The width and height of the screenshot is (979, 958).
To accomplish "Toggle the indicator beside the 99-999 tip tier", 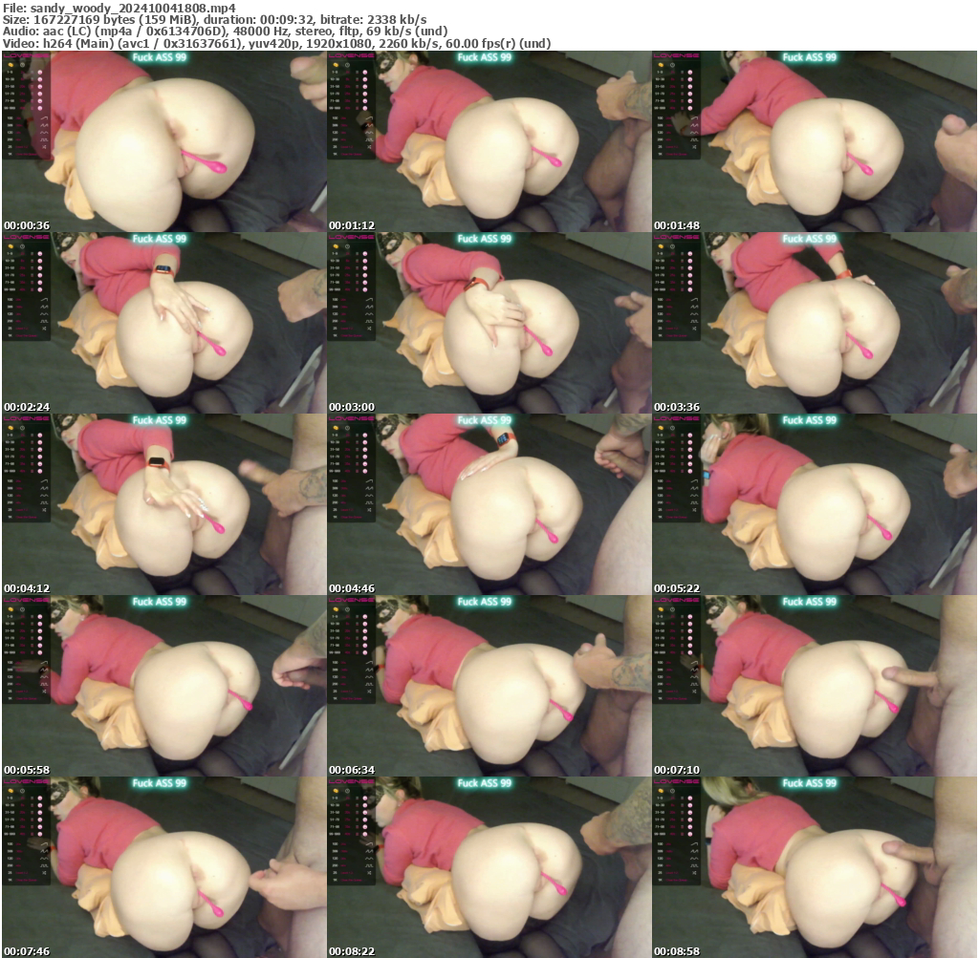I will click(40, 109).
